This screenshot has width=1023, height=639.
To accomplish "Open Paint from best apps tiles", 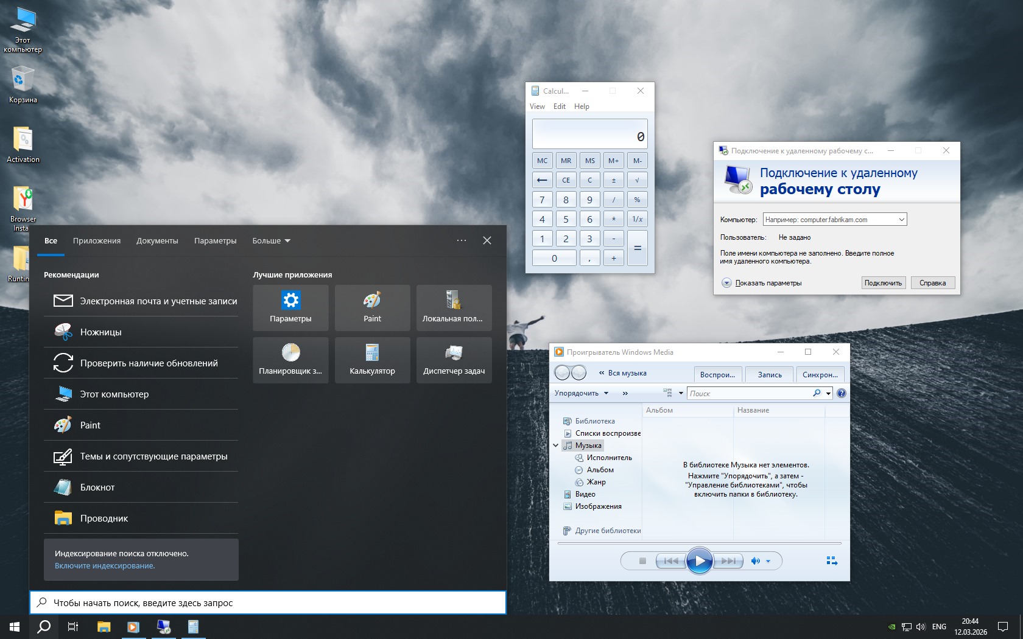I will [x=372, y=307].
